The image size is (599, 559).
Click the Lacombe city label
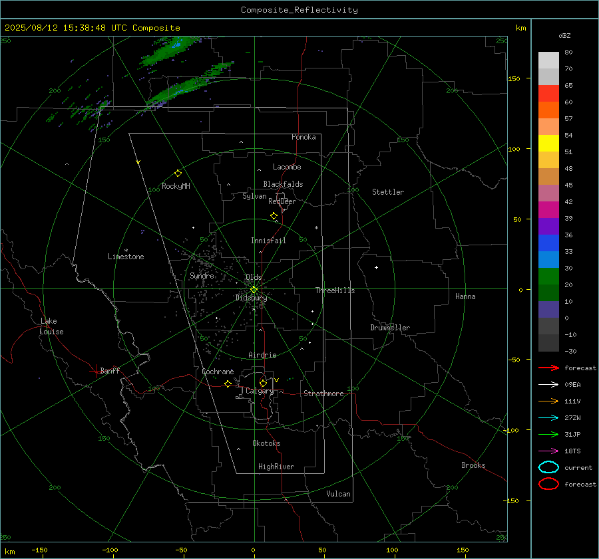(x=287, y=167)
